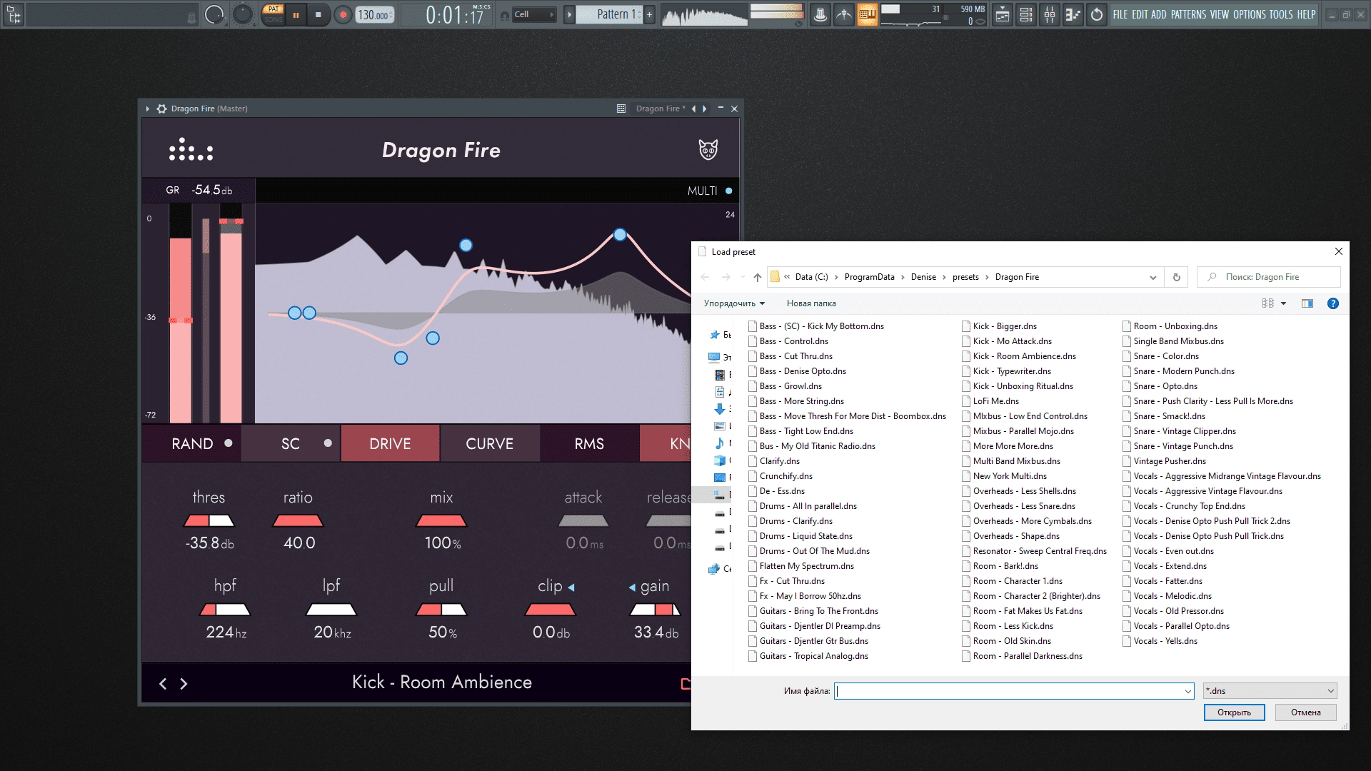Image resolution: width=1371 pixels, height=771 pixels.
Task: Click previous preset arrow in plugin title bar
Action: pos(693,109)
